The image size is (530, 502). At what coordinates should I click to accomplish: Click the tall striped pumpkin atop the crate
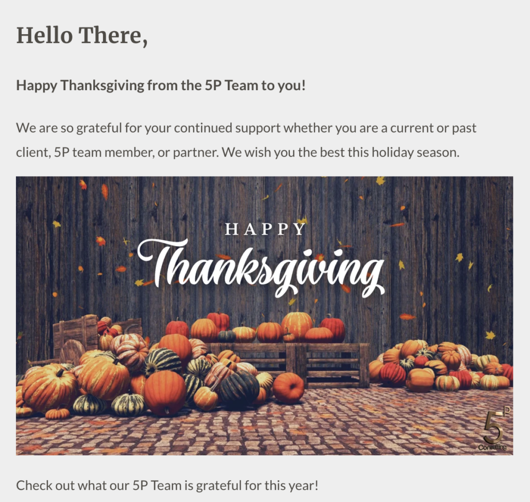(297, 325)
